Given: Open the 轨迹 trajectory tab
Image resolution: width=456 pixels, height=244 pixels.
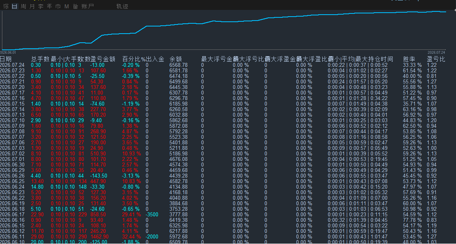Looking at the screenshot, I should coord(122,6).
